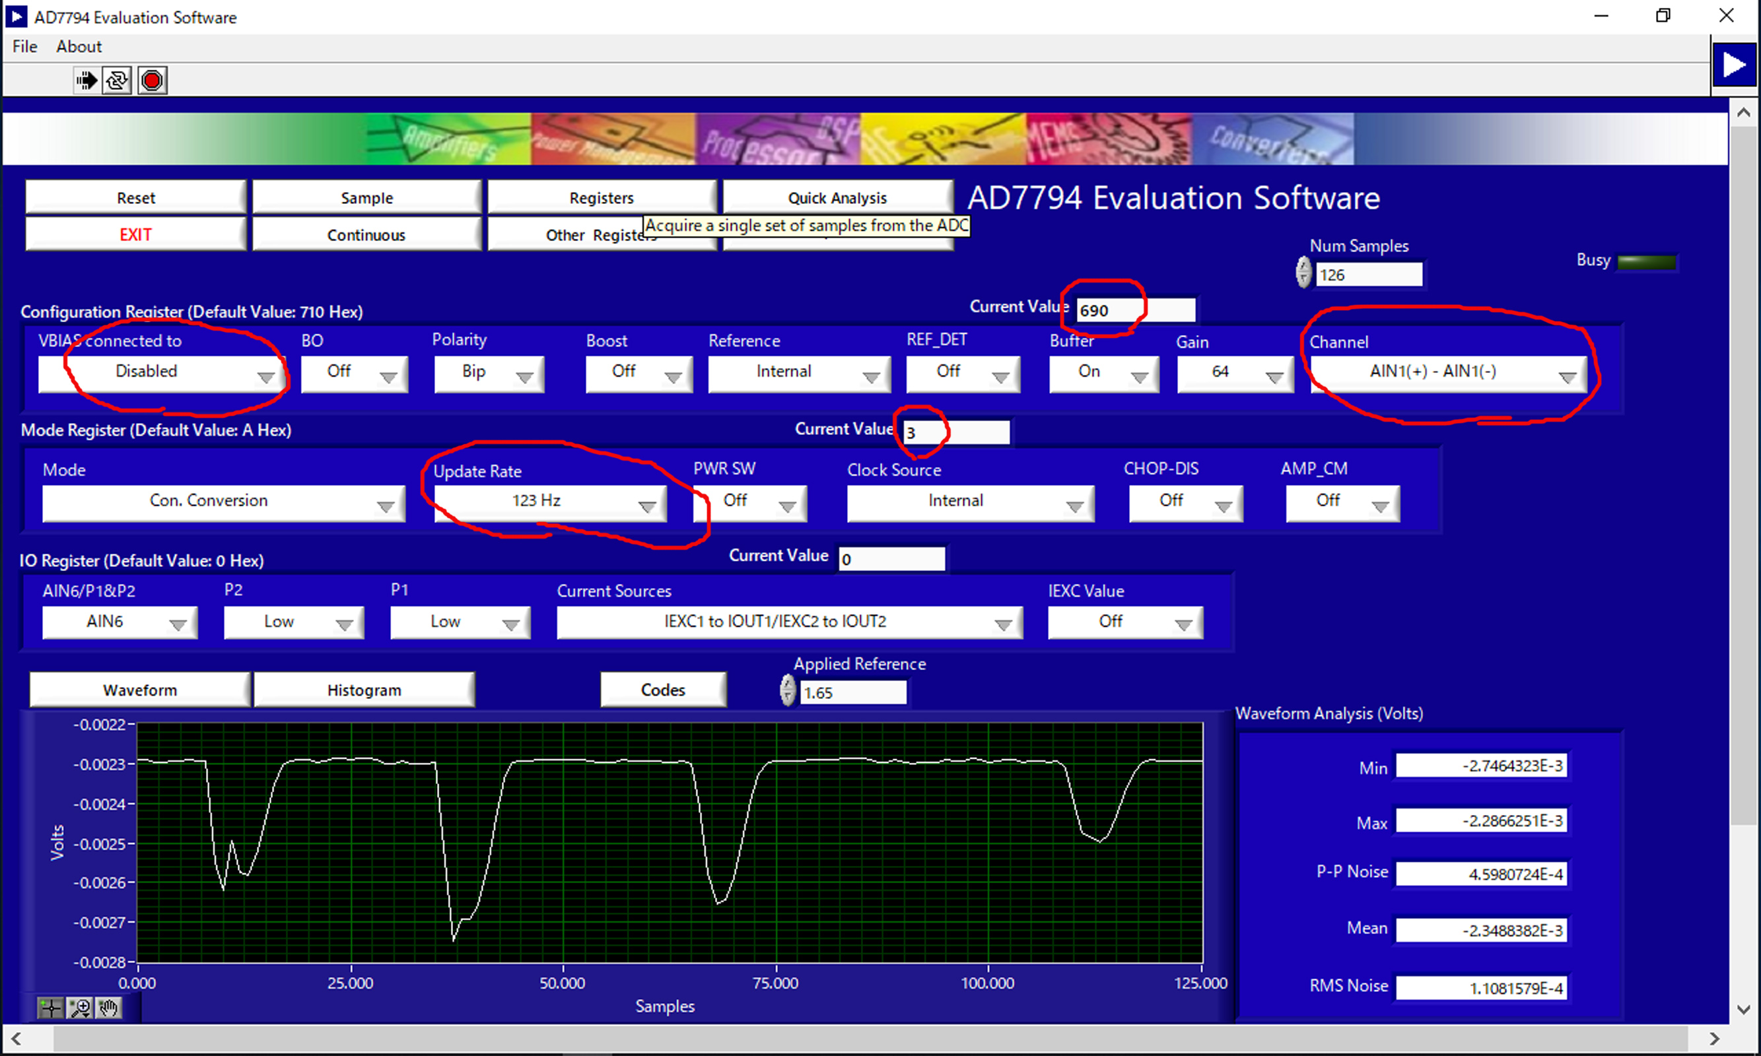The image size is (1761, 1056).
Task: Click the Codes button
Action: (x=664, y=690)
